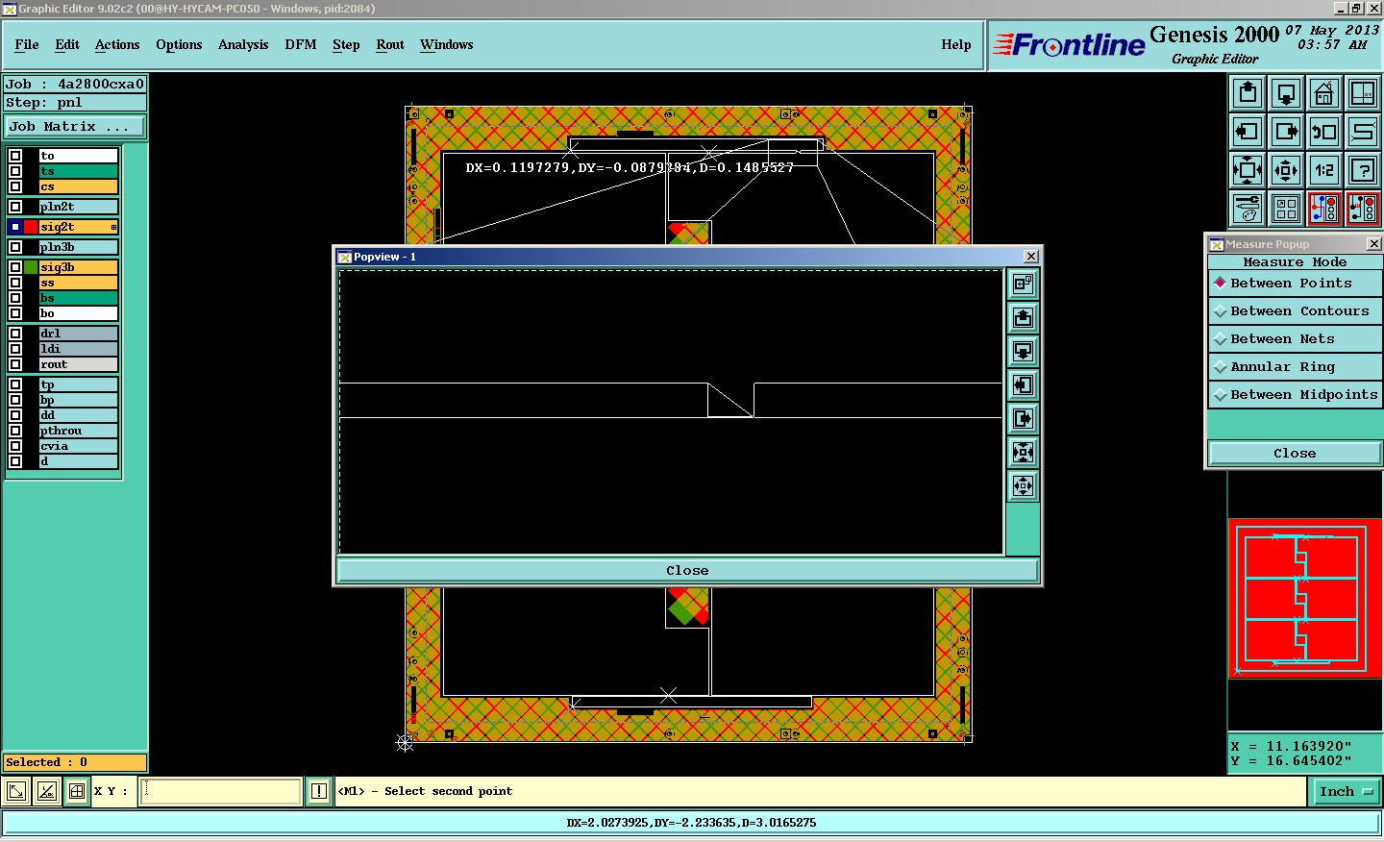
Task: Click the crosshair grid snap icon in bottom bar
Action: pos(77,791)
